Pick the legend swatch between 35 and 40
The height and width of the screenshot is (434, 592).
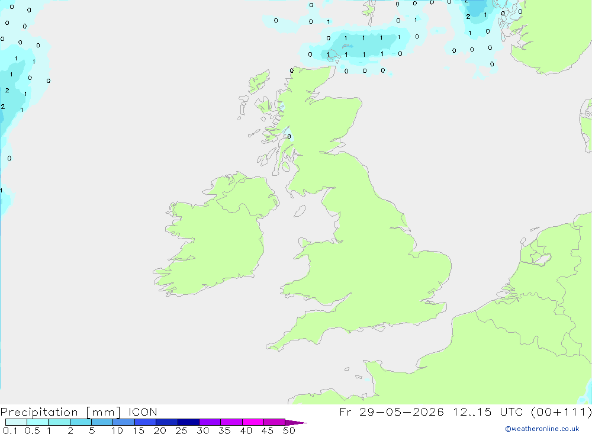[x=231, y=422]
